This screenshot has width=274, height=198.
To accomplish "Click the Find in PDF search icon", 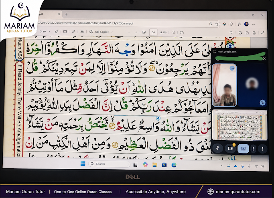I will [x=231, y=32].
